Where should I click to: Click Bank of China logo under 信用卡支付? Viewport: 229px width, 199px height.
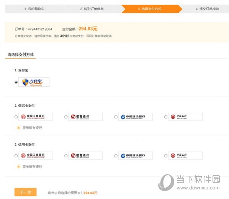tap(185, 155)
